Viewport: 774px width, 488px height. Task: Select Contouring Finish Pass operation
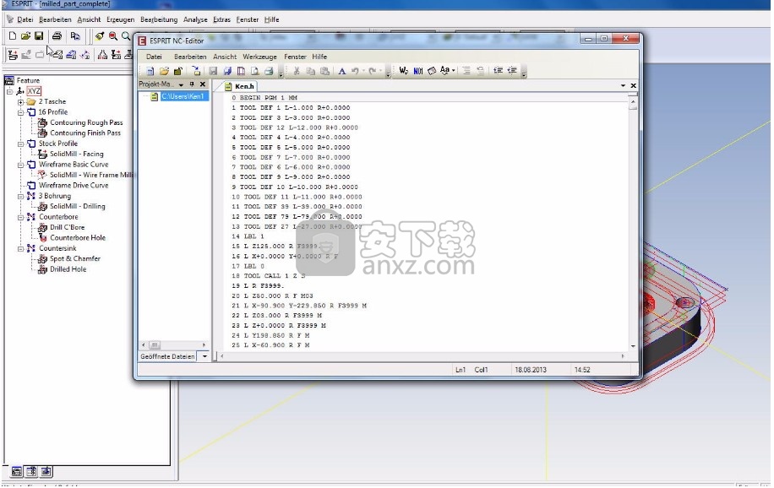(x=84, y=133)
